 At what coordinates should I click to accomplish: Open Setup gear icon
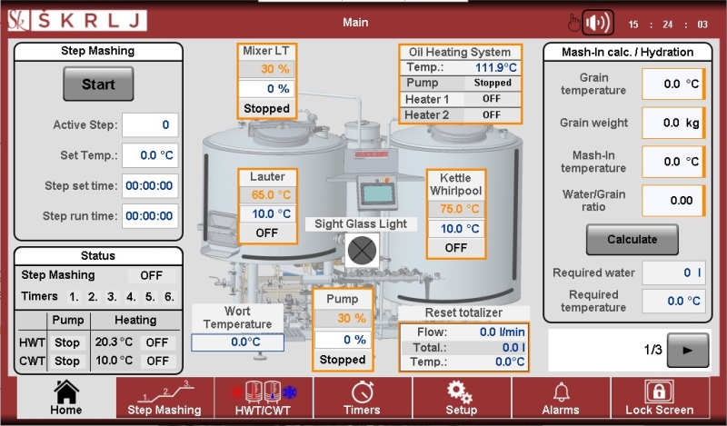coord(461,391)
